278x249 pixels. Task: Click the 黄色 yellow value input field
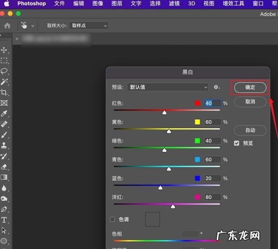click(211, 122)
